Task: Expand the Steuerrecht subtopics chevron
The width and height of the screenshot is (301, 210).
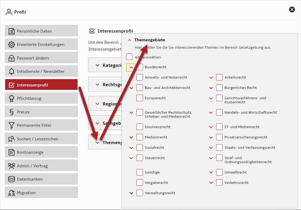Action: point(131,158)
